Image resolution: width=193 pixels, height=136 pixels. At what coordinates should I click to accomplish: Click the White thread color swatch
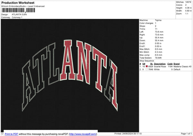pyautogui.click(x=147, y=69)
